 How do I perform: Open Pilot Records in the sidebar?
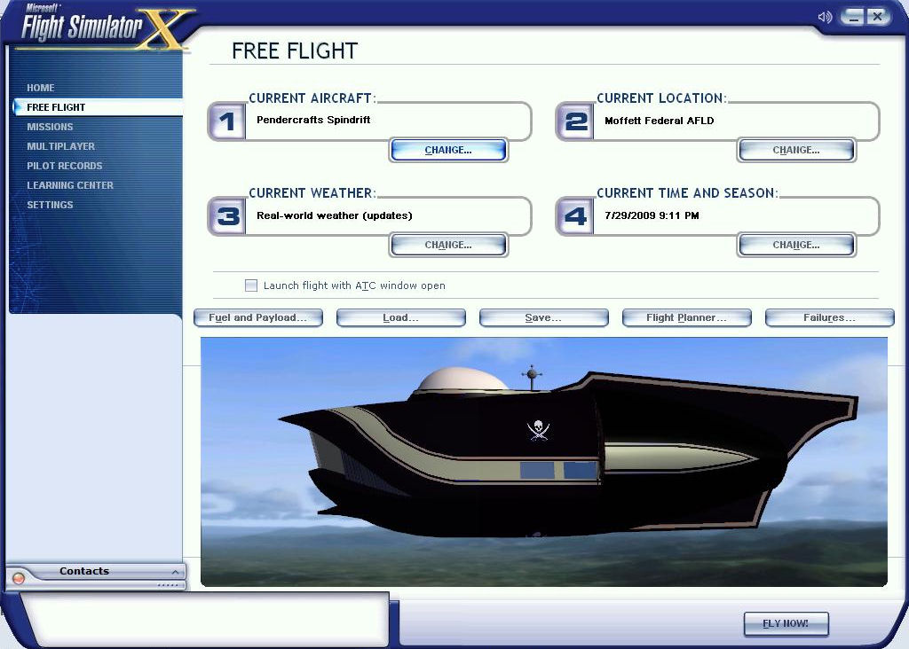(x=64, y=166)
